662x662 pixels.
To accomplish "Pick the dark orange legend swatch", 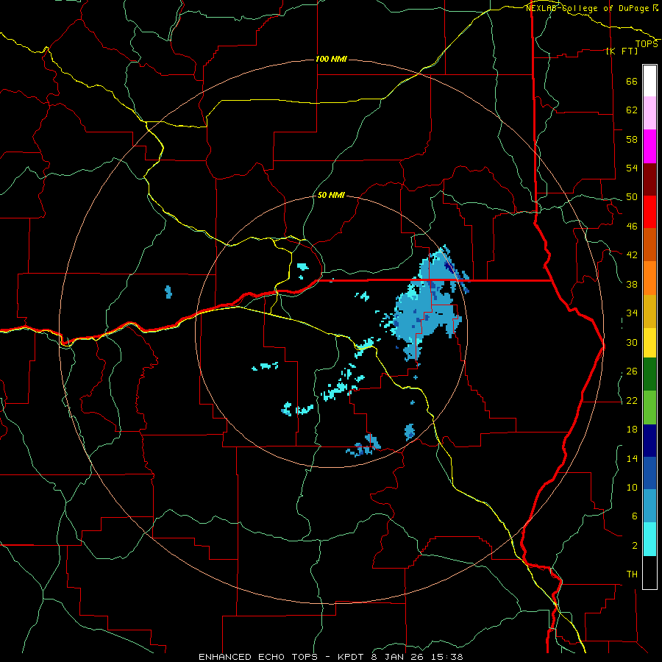I will (x=649, y=244).
